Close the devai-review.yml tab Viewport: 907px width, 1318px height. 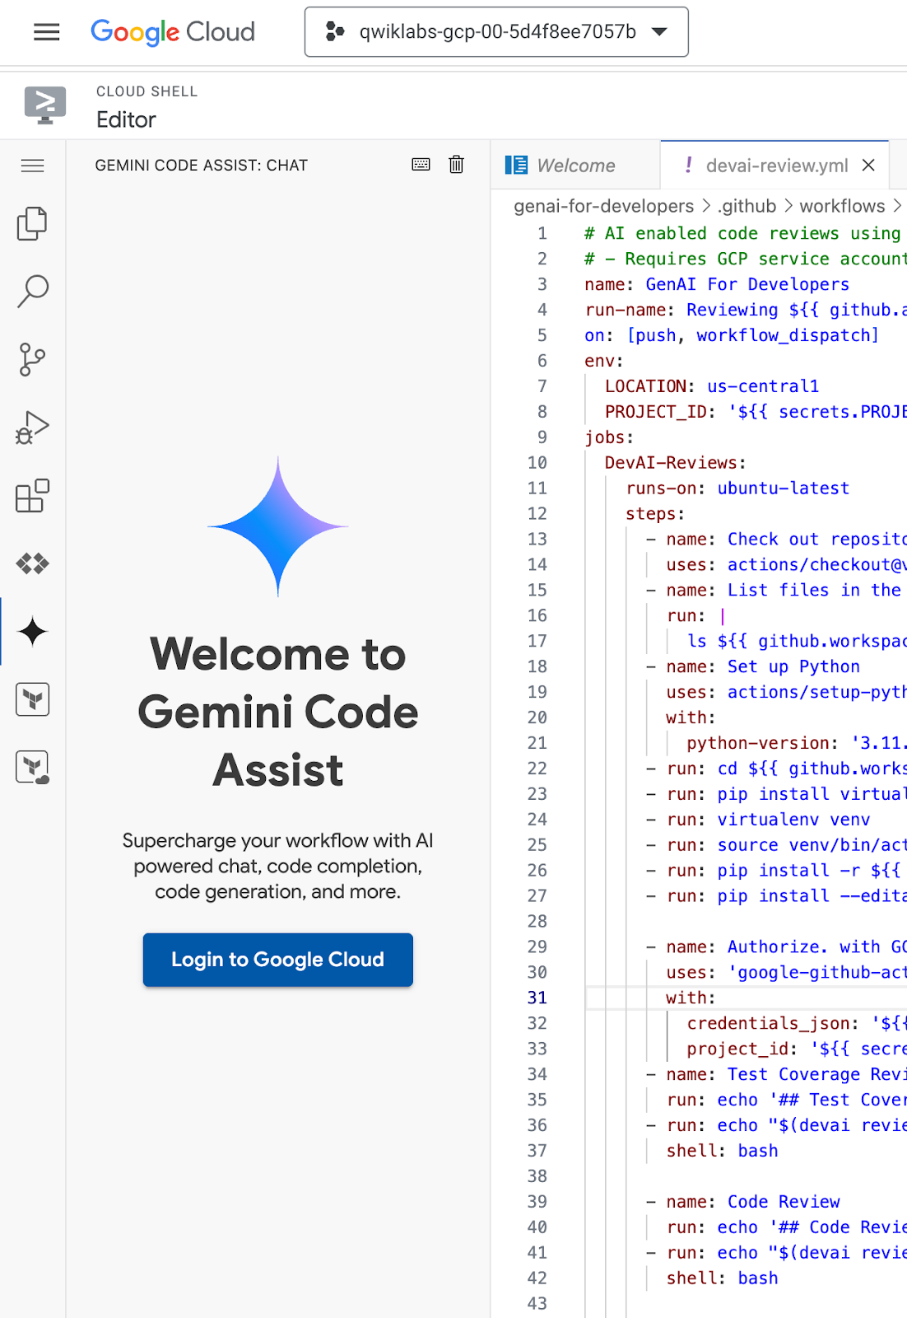coord(868,166)
